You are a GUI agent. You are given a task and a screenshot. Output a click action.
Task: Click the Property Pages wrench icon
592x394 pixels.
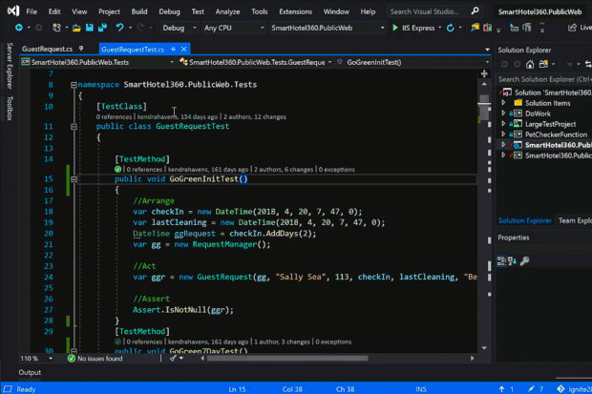point(525,260)
